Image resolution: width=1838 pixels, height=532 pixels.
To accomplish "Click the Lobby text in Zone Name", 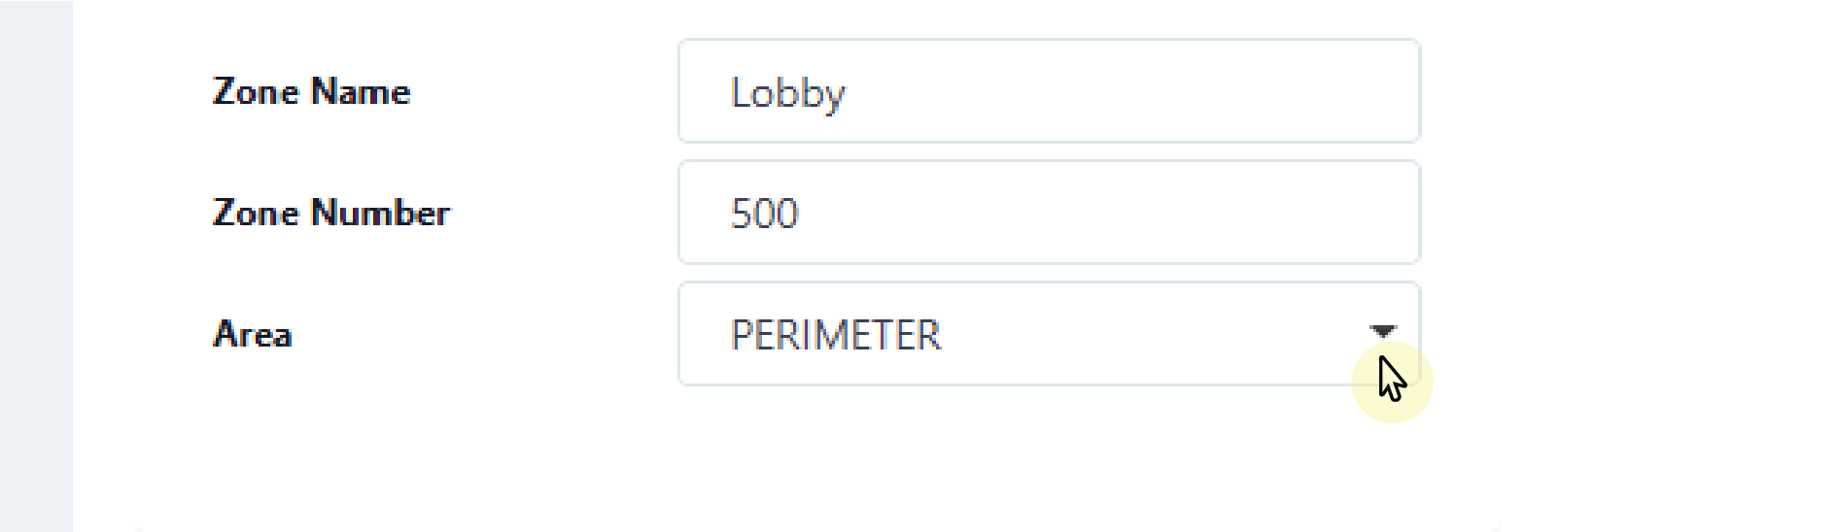I will [787, 93].
